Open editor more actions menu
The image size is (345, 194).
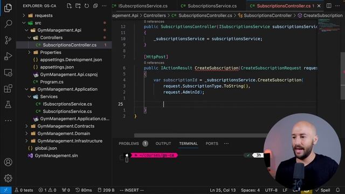pyautogui.click(x=337, y=6)
